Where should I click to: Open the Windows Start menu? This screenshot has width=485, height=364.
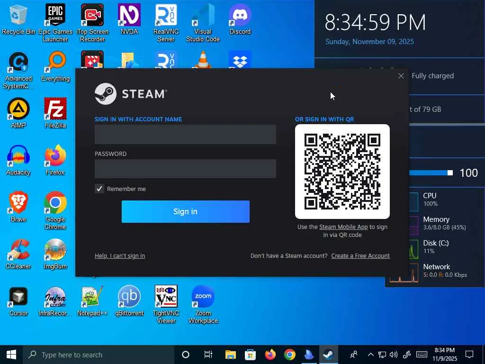11,355
